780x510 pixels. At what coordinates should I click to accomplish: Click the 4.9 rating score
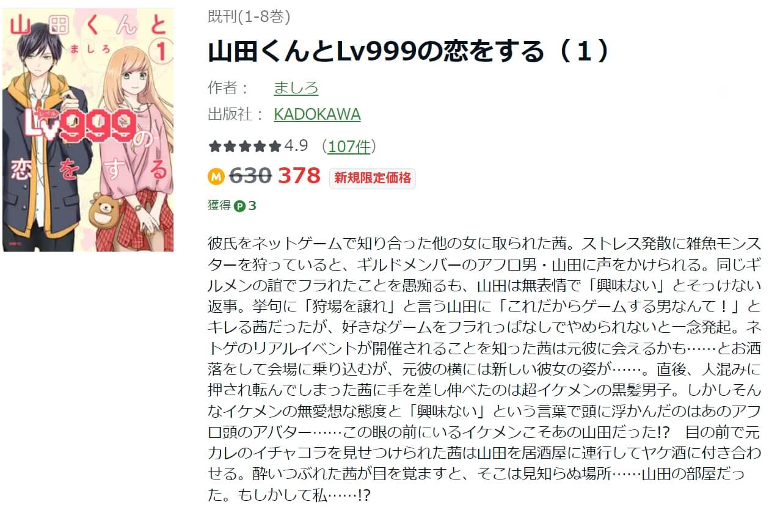[296, 147]
